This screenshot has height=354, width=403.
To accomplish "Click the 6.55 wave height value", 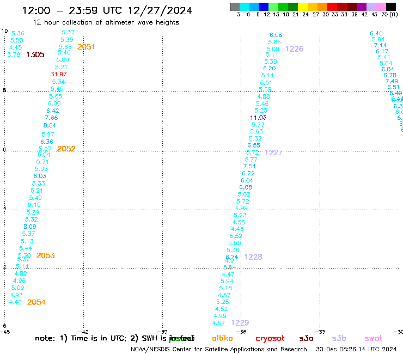I will 254,145.
